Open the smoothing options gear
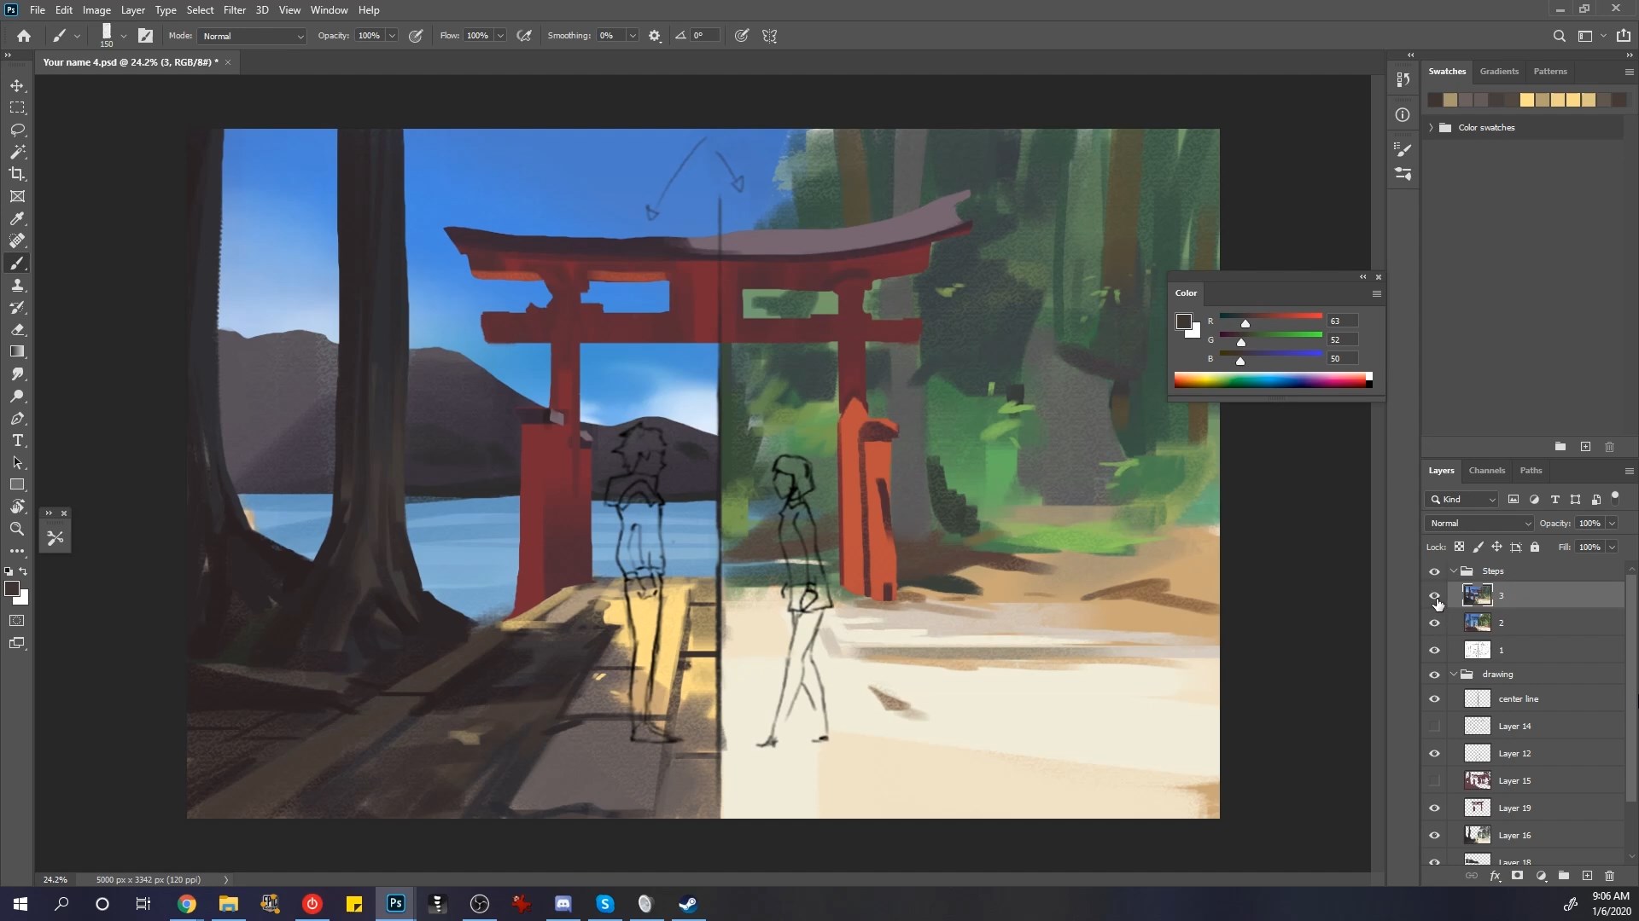Image resolution: width=1639 pixels, height=921 pixels. click(655, 36)
